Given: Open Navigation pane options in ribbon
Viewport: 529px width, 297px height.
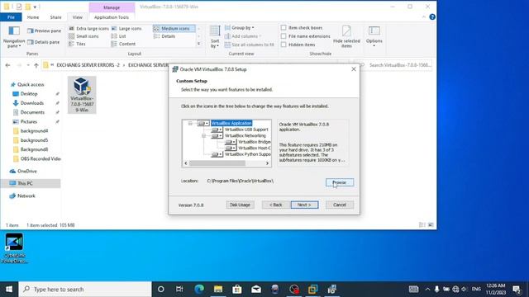Looking at the screenshot, I should [14, 36].
